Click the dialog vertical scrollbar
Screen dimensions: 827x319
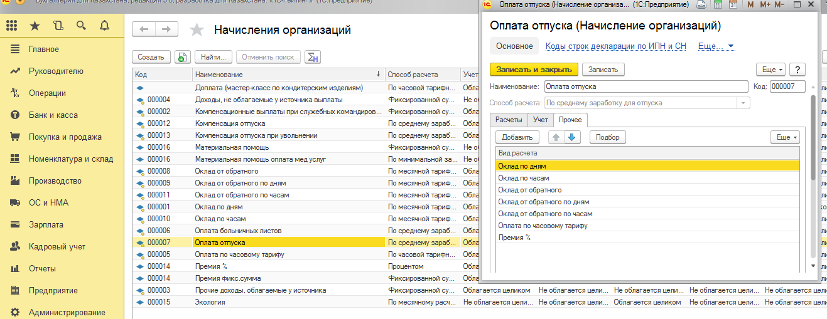click(814, 138)
